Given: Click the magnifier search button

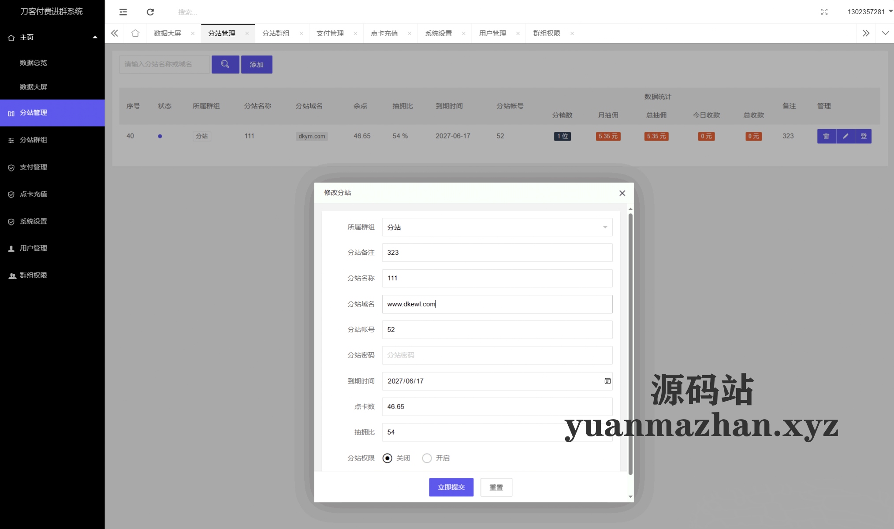Looking at the screenshot, I should [x=225, y=64].
